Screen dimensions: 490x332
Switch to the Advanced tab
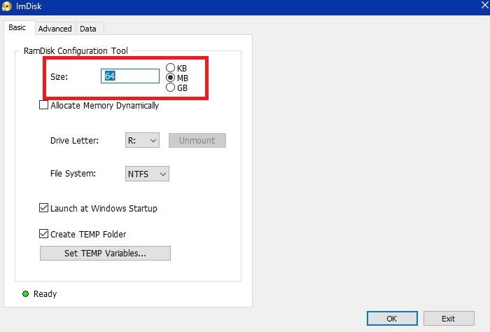[55, 29]
